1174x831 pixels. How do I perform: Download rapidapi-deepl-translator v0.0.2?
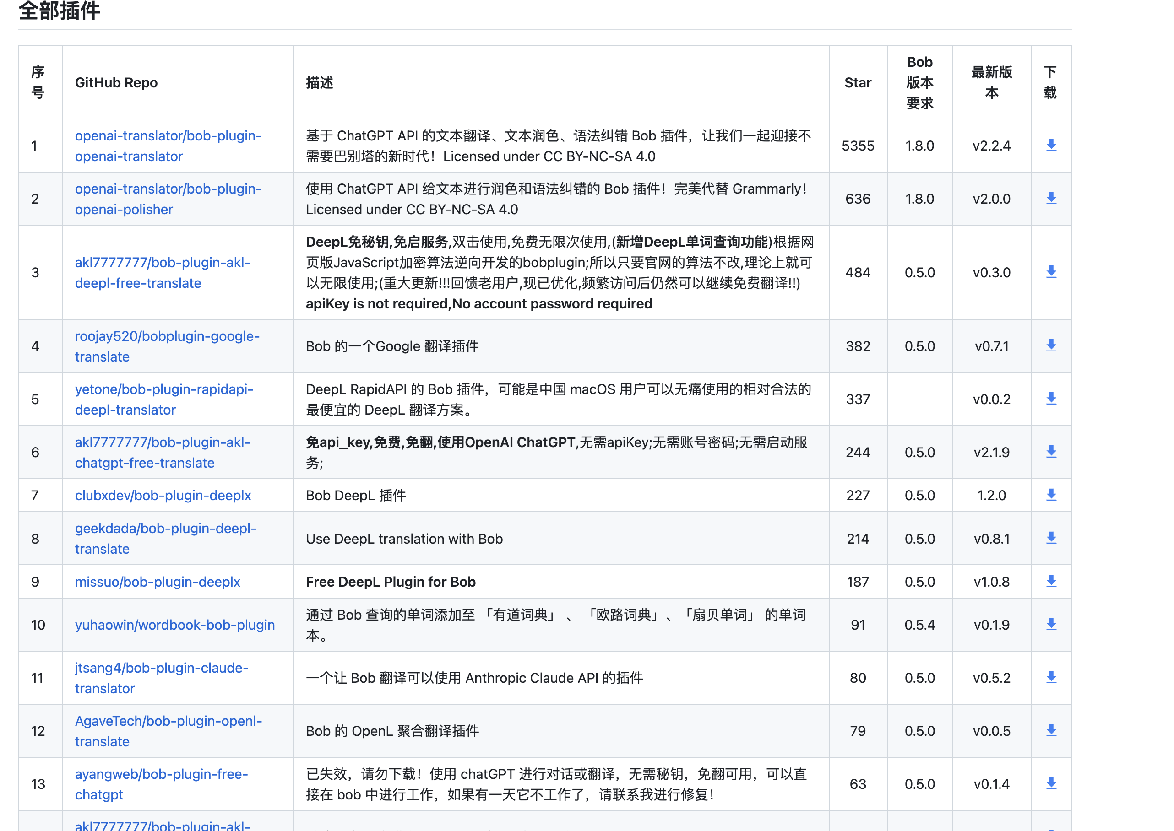coord(1051,399)
